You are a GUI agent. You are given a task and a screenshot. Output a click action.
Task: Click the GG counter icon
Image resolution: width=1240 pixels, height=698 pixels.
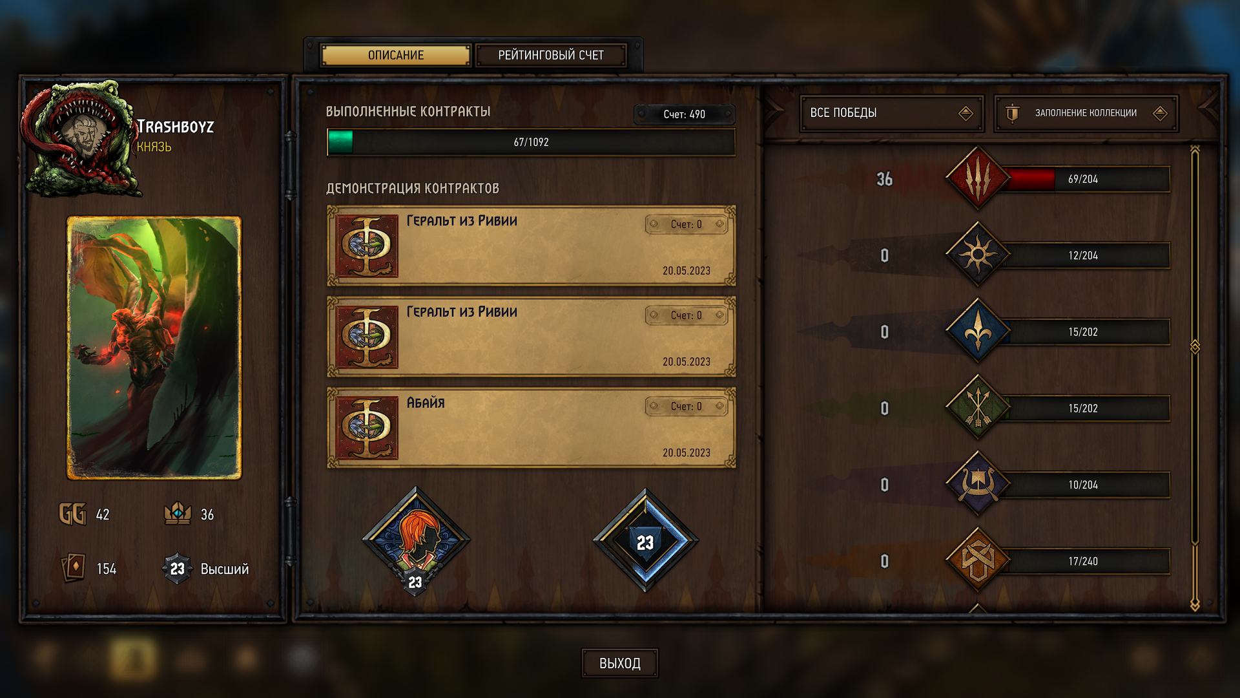(72, 514)
